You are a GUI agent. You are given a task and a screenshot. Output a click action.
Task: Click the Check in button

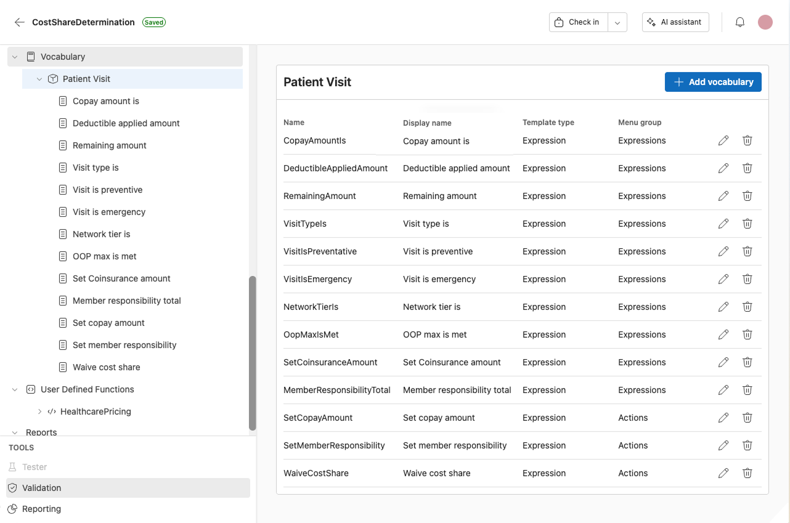coord(579,22)
